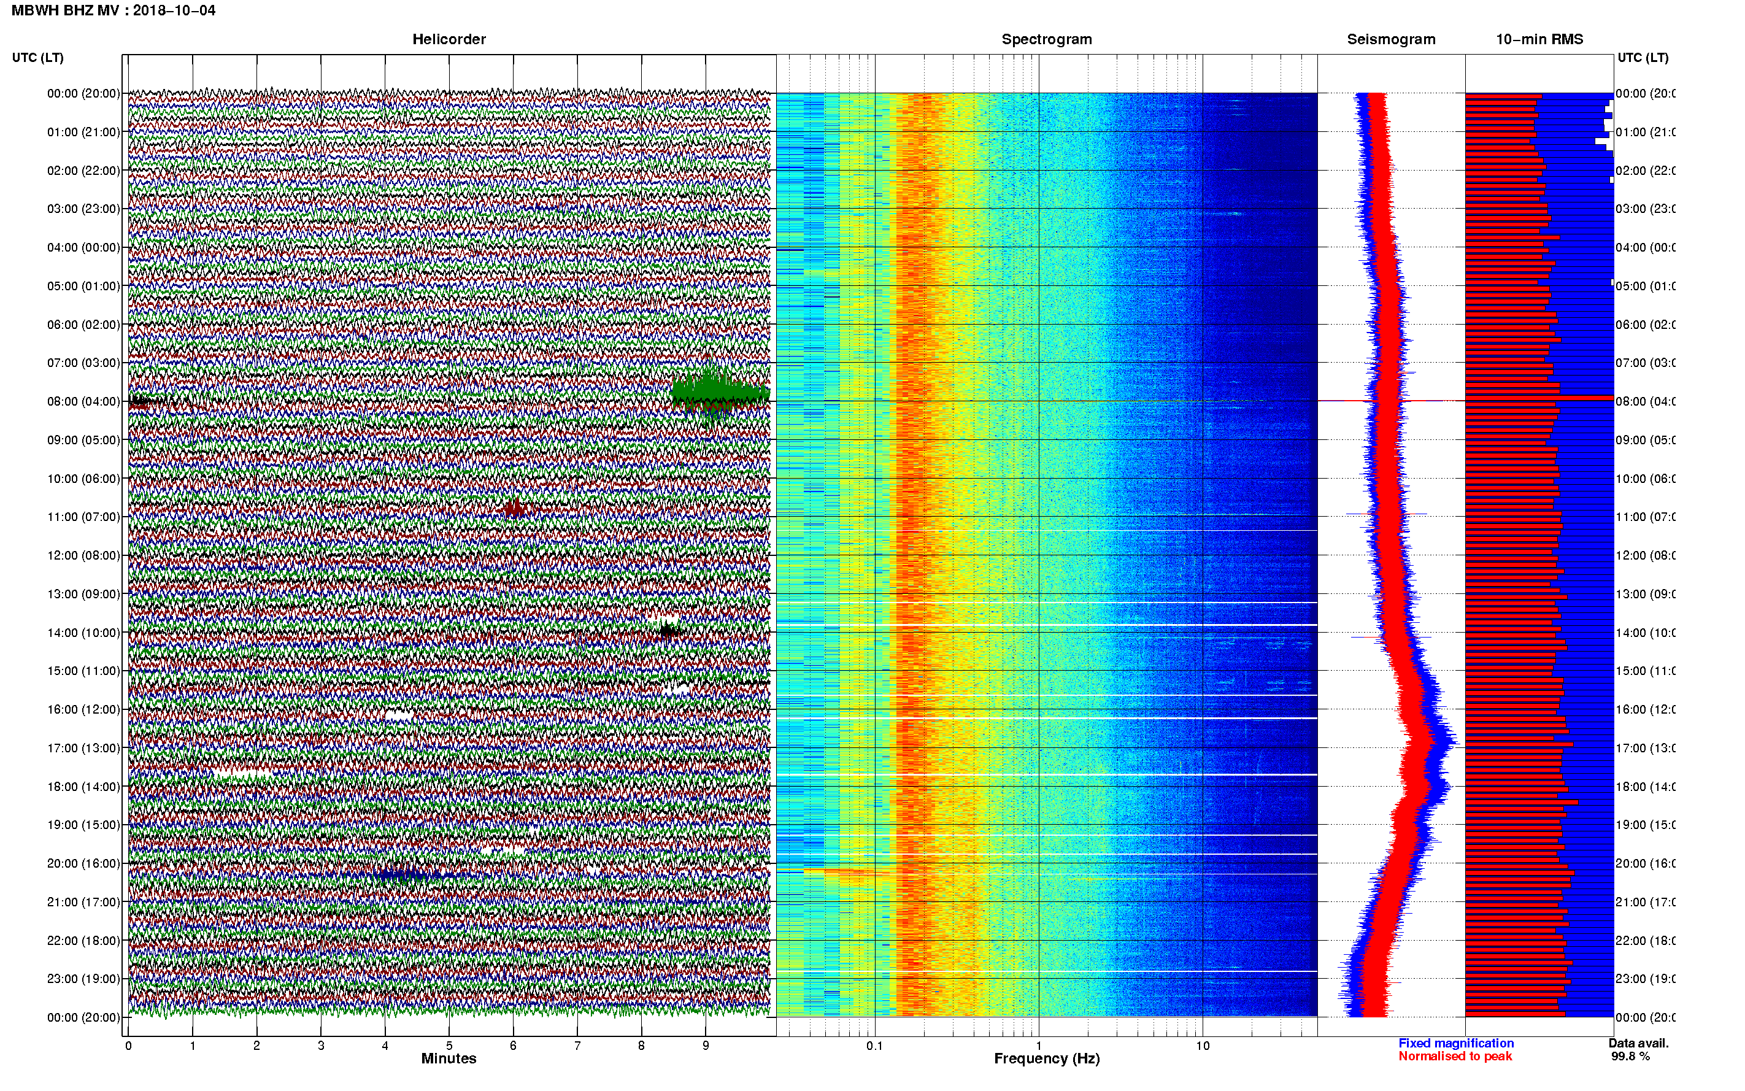Click the dark red event burst near 11:00

[x=514, y=509]
